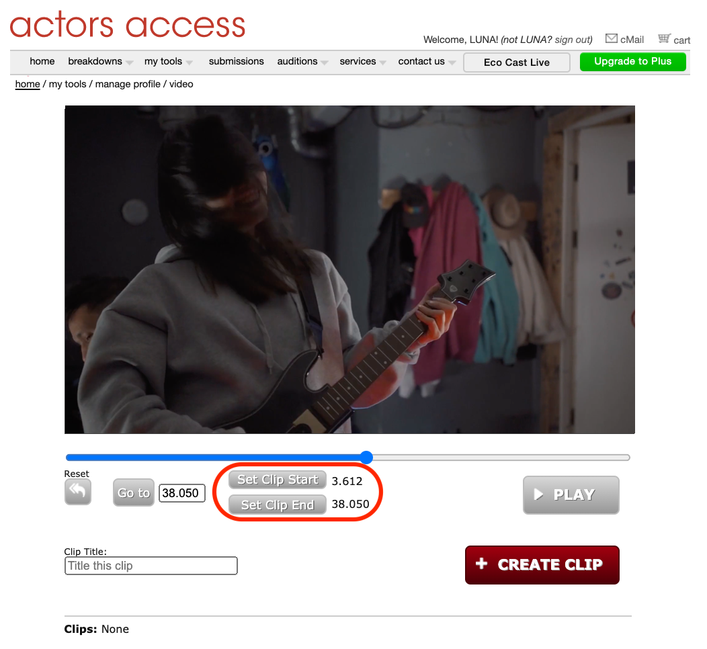Click the play triangle on PLAY button
707x649 pixels.
tap(538, 494)
